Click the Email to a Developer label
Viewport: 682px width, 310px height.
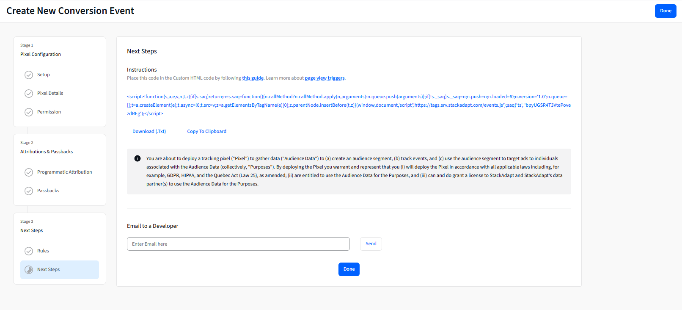(x=153, y=226)
